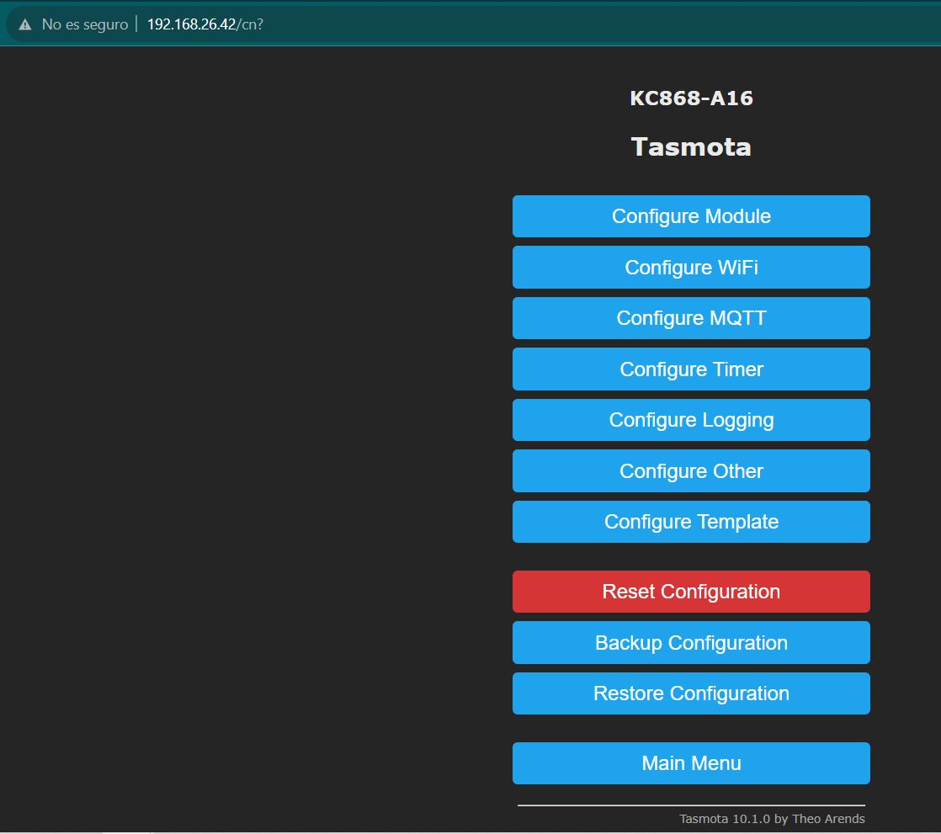Viewport: 941px width, 834px height.
Task: Go to Configure MQTT
Action: coord(690,318)
